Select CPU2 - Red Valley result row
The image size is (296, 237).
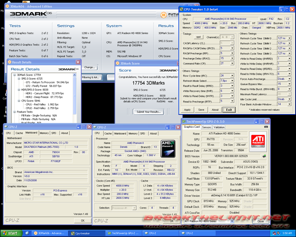[x=42, y=108]
